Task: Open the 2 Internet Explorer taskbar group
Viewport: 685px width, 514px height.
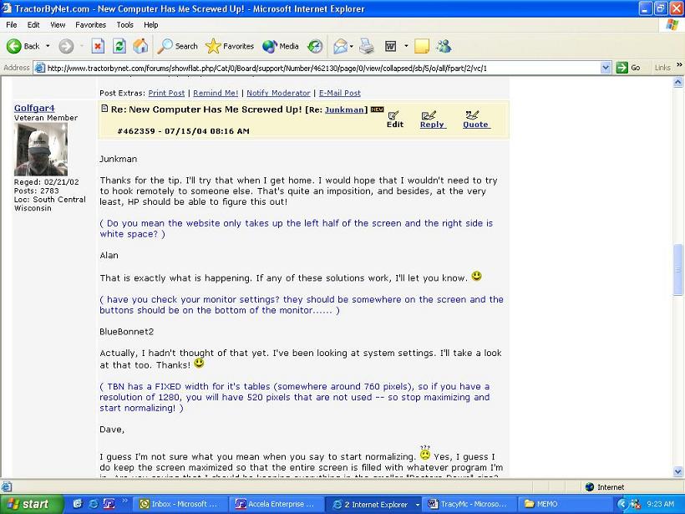Action: [374, 504]
